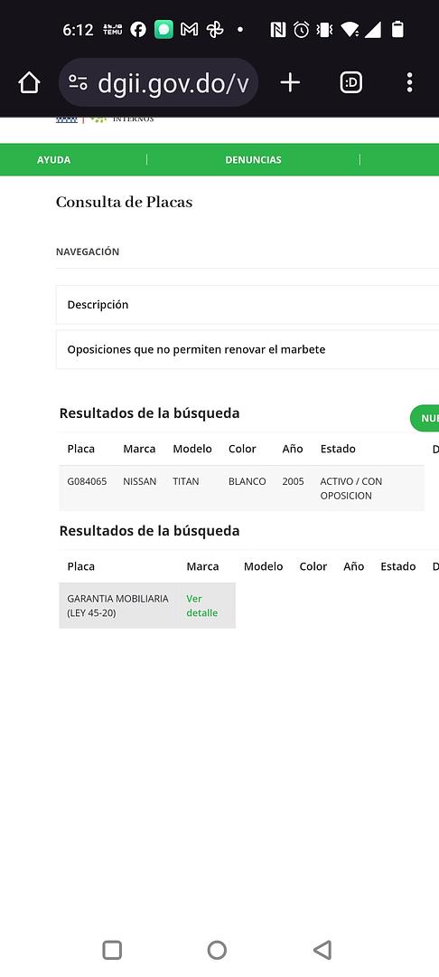Open a new tab with plus icon
Viewport: 439px width, 977px height.
[x=290, y=82]
